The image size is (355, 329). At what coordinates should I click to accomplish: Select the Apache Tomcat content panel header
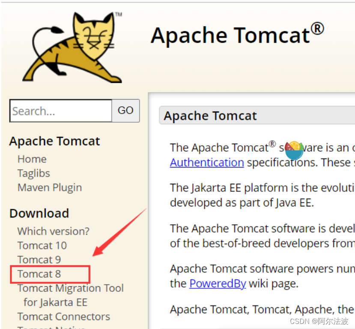(210, 115)
